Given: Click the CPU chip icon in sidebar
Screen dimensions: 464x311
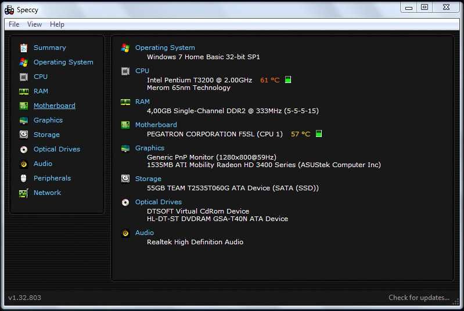Looking at the screenshot, I should click(24, 77).
